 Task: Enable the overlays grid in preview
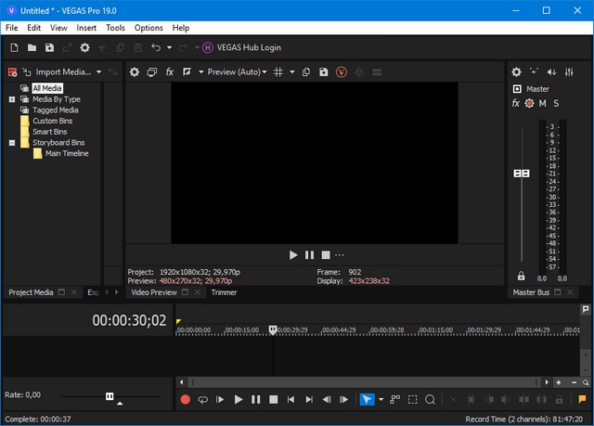tap(278, 71)
